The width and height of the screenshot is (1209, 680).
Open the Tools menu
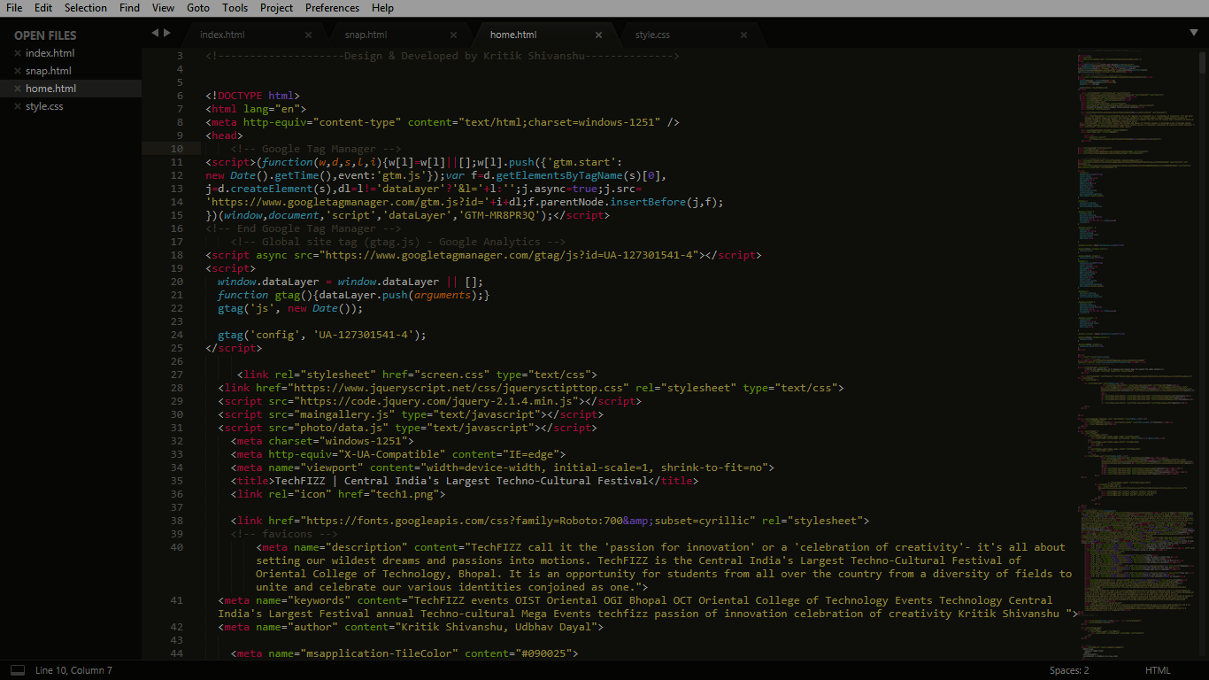coord(235,8)
